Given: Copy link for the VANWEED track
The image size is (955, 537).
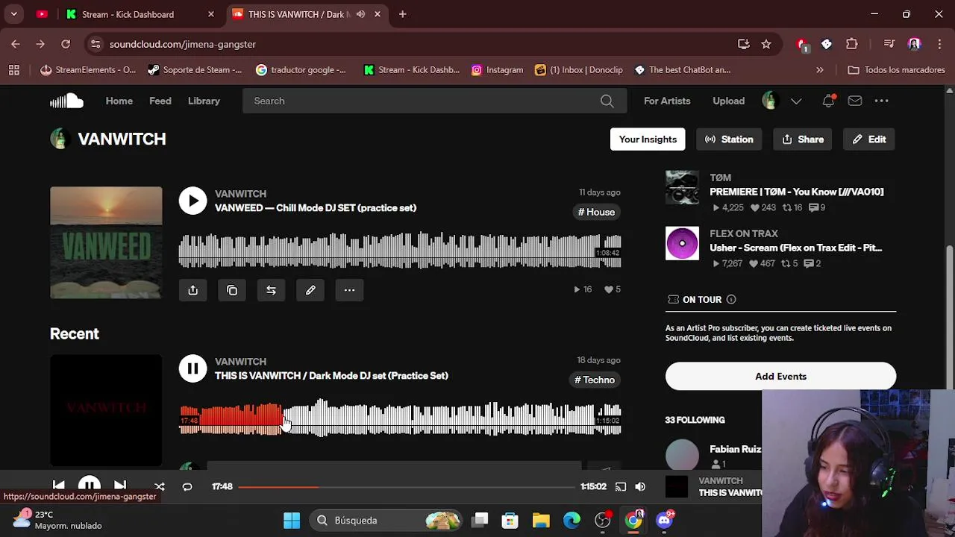Looking at the screenshot, I should point(232,290).
